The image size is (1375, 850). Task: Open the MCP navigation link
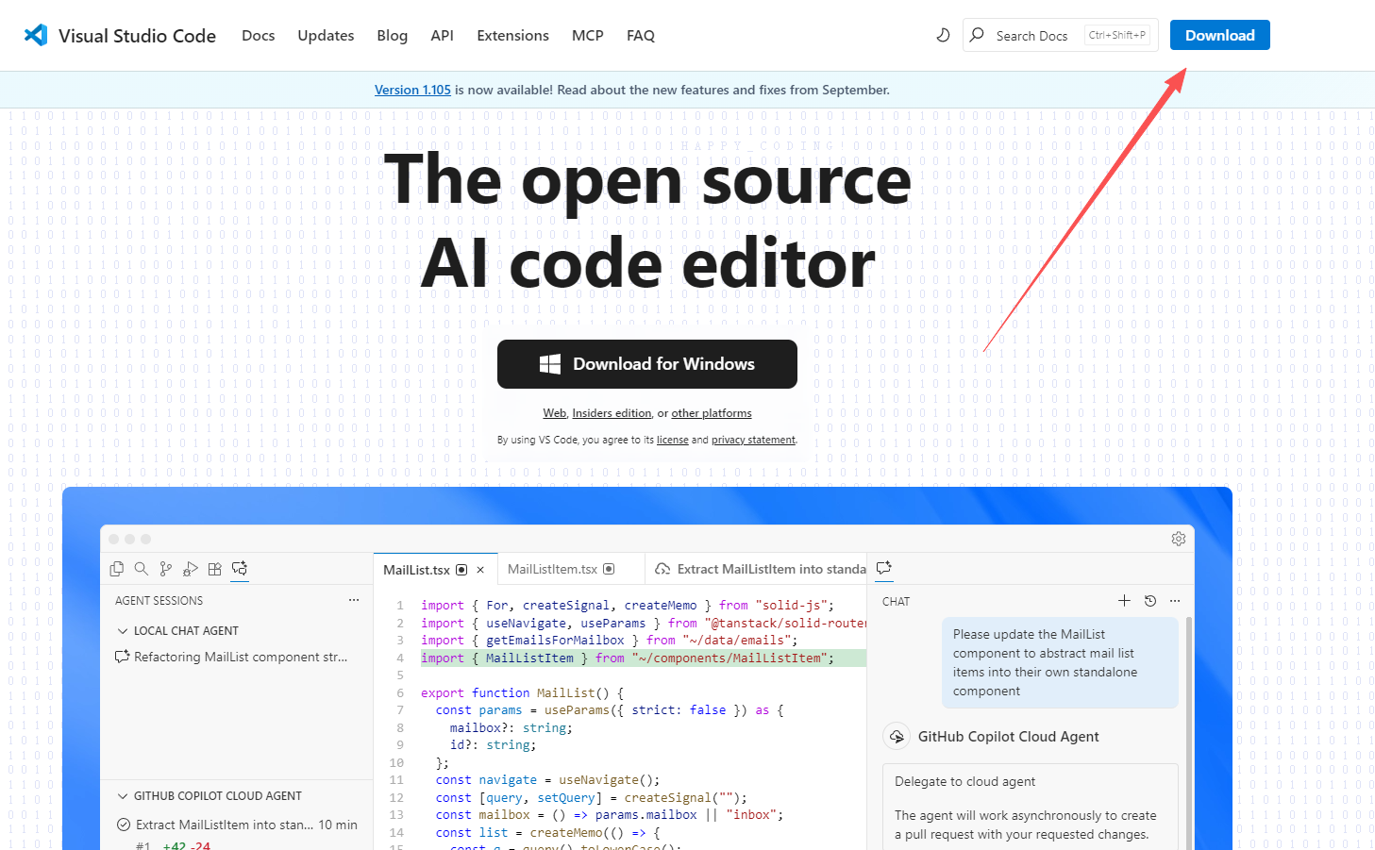point(588,35)
